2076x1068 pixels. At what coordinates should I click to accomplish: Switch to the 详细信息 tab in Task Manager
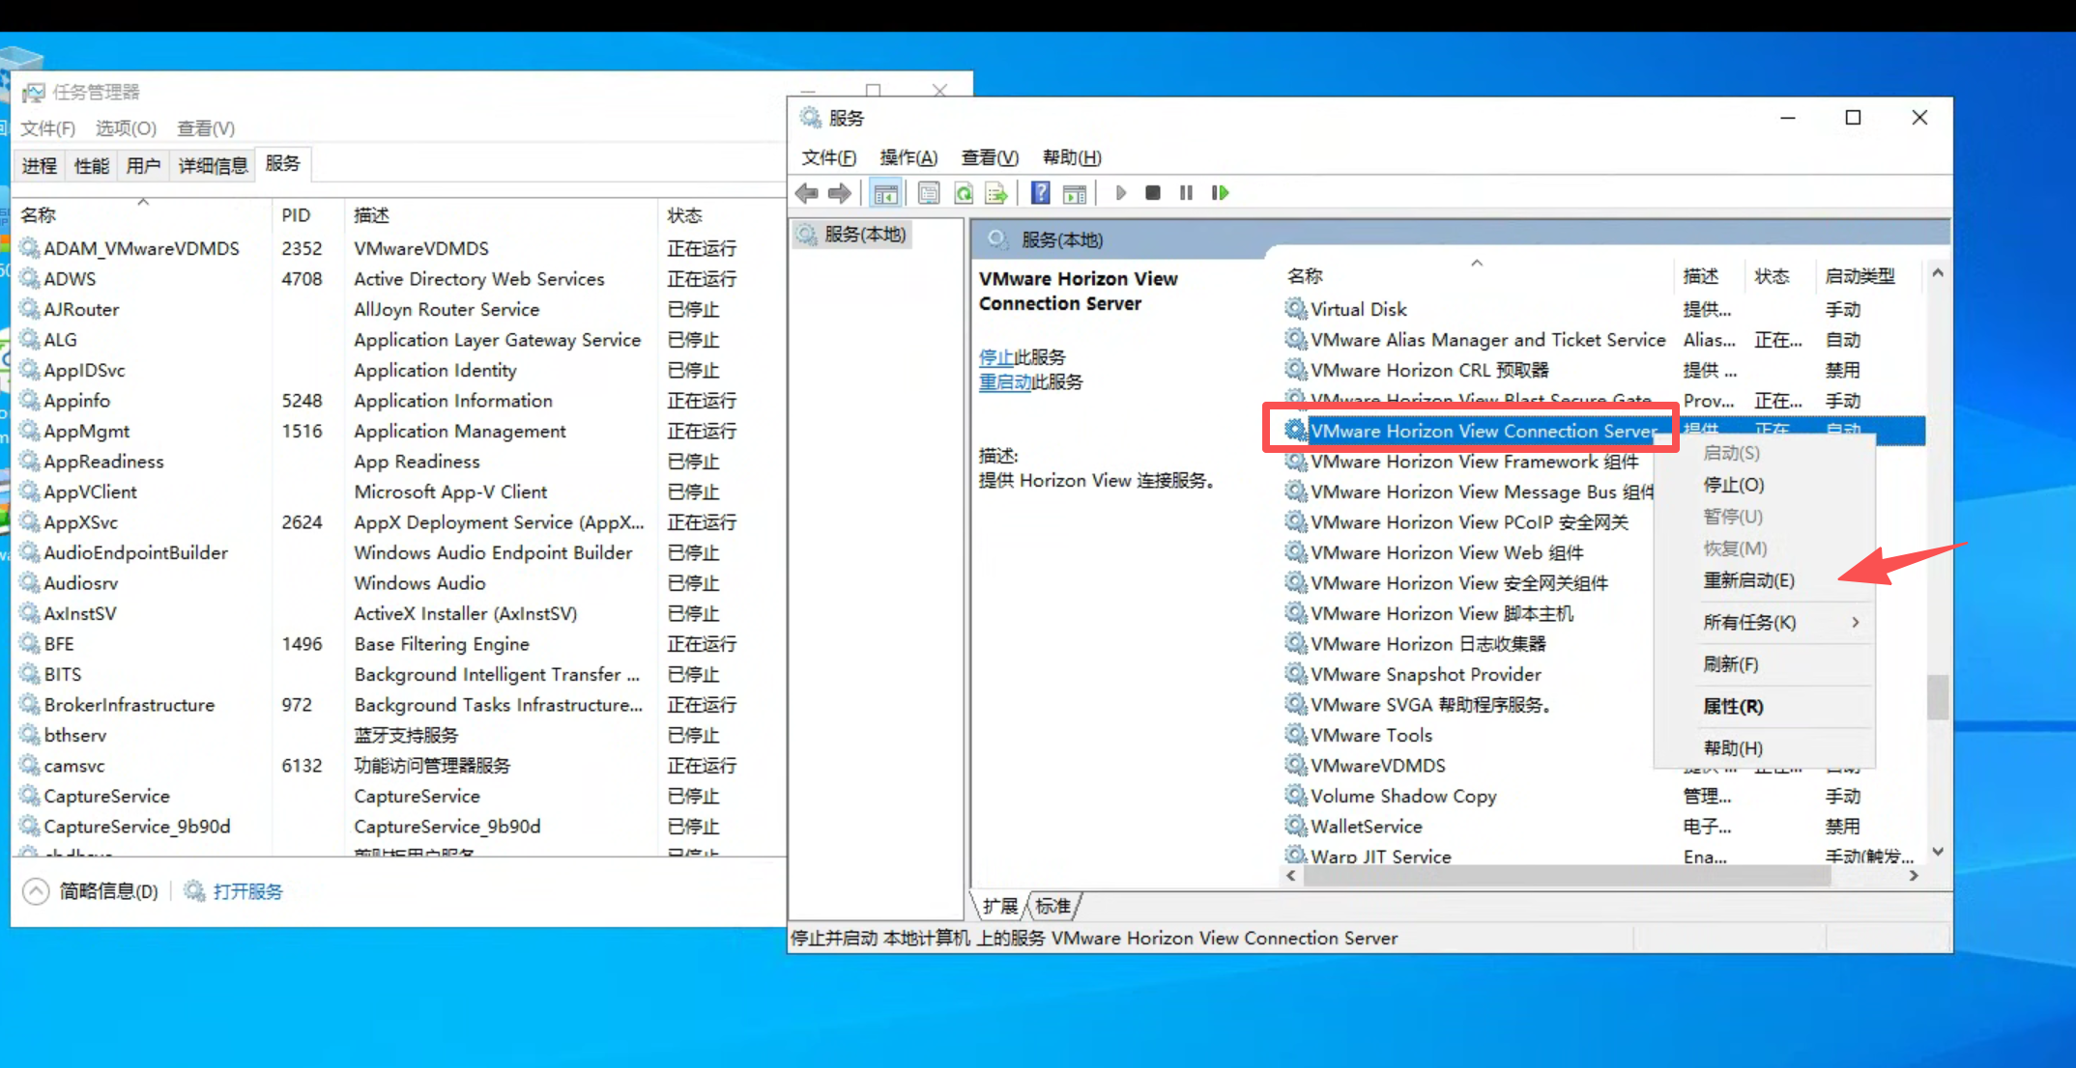pos(213,166)
